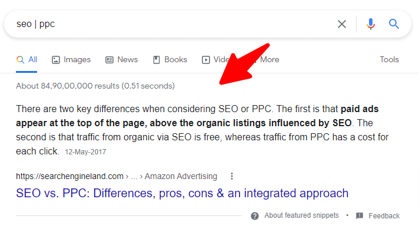The height and width of the screenshot is (226, 419).
Task: Open the Tools filter options
Action: point(390,59)
